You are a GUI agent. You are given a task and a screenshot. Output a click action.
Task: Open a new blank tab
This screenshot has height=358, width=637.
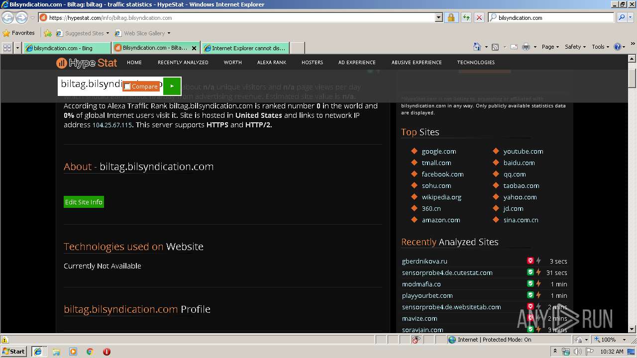pyautogui.click(x=297, y=48)
